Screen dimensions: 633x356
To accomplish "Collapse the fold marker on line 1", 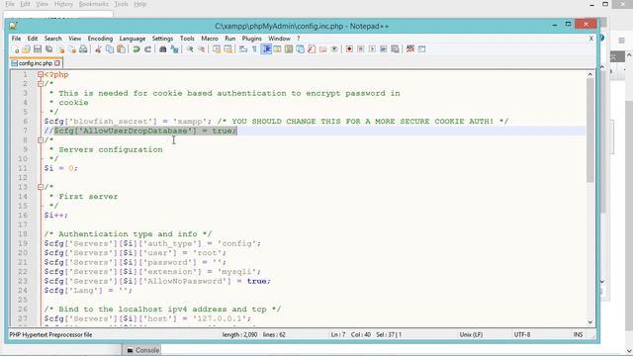I will pos(41,75).
